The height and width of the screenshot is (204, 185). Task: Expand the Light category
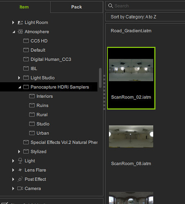[x=13, y=161]
